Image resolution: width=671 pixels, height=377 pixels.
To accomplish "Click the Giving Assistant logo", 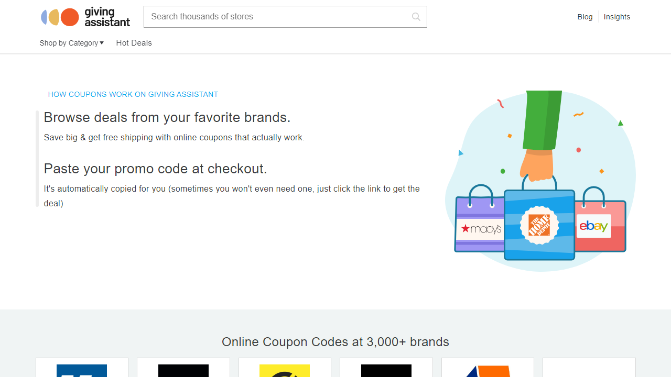I will pyautogui.click(x=85, y=17).
